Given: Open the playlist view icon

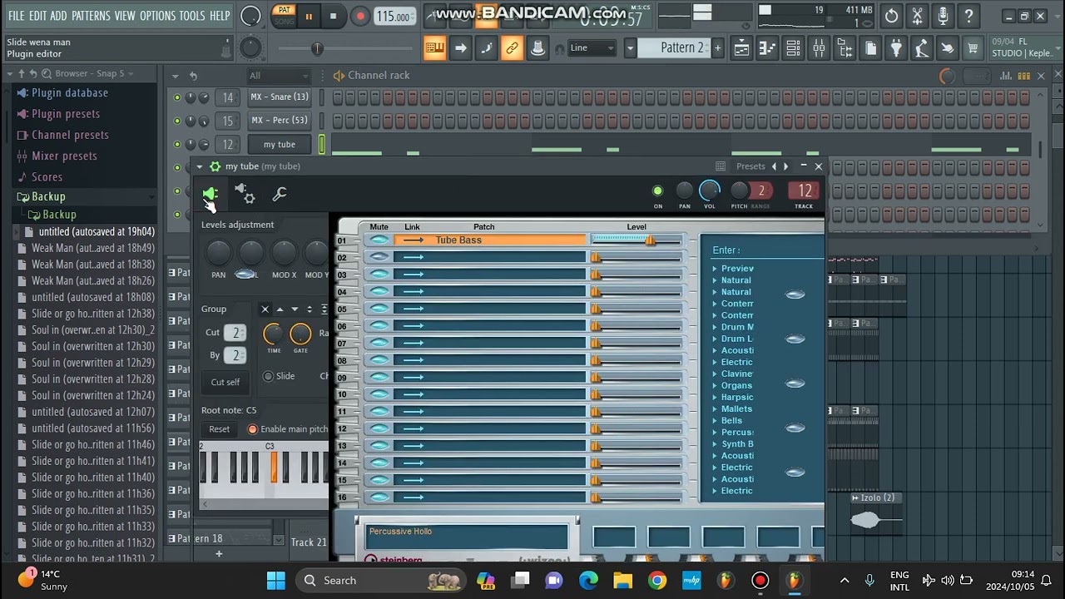Looking at the screenshot, I should [741, 49].
